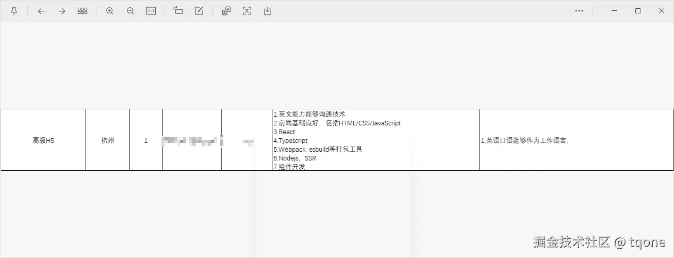Go to the next image
The image size is (674, 258).
point(62,11)
